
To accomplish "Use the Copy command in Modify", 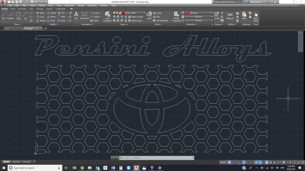I will 40,17.
